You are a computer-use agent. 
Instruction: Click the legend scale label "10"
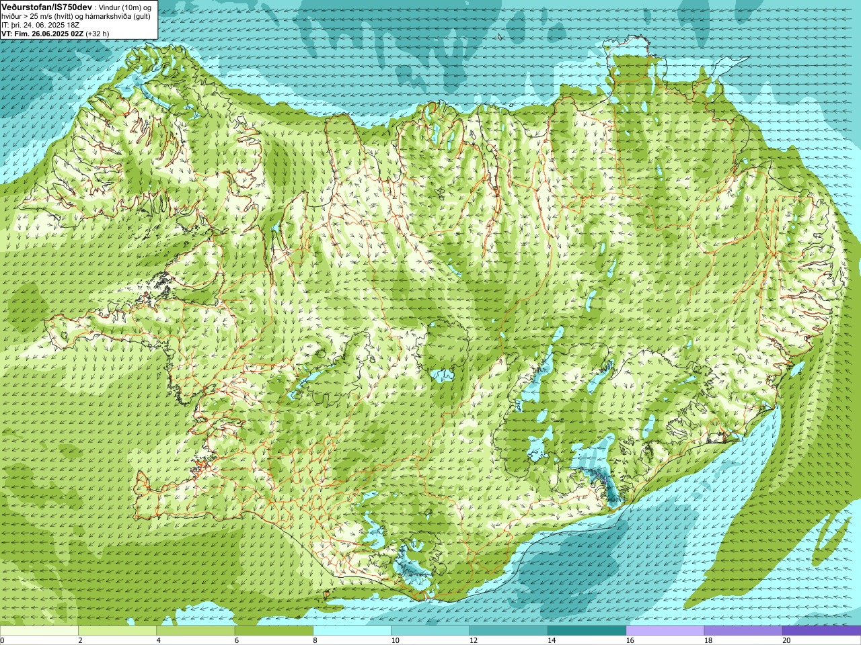coord(396,640)
